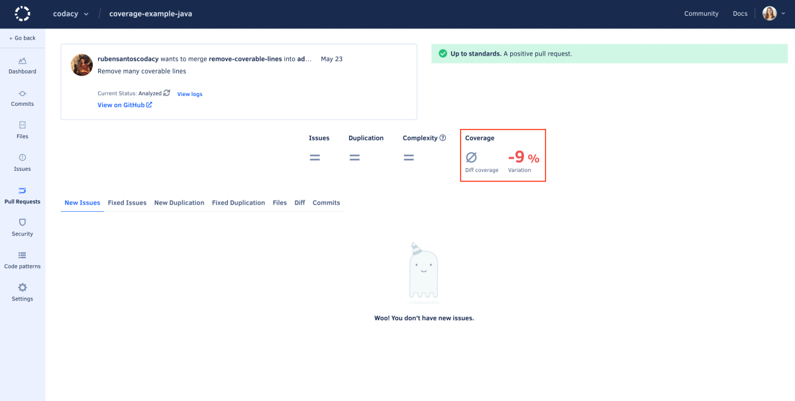Image resolution: width=795 pixels, height=401 pixels.
Task: Click the Go back link above the sidebar
Action: click(x=22, y=38)
